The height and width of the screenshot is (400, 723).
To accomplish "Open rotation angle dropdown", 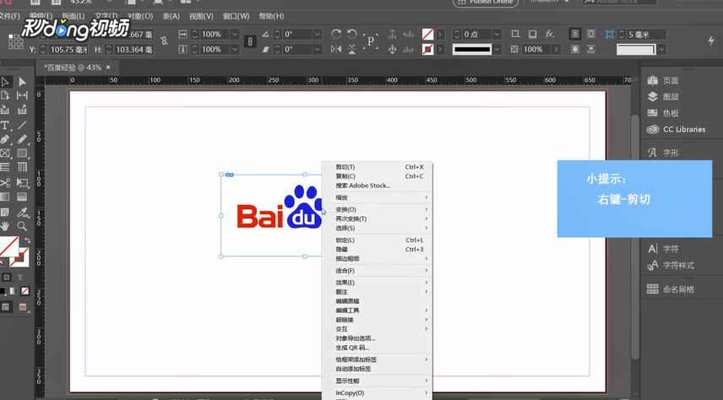I will pos(318,34).
